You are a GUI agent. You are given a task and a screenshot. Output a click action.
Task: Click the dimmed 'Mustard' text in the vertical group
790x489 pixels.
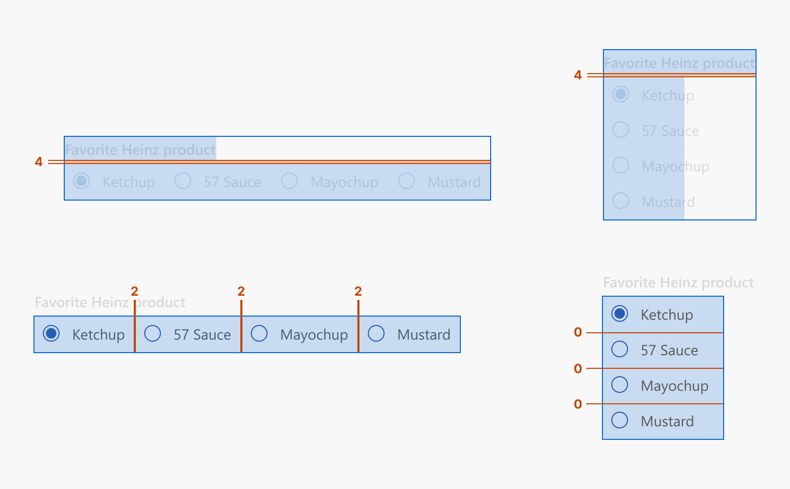[668, 202]
